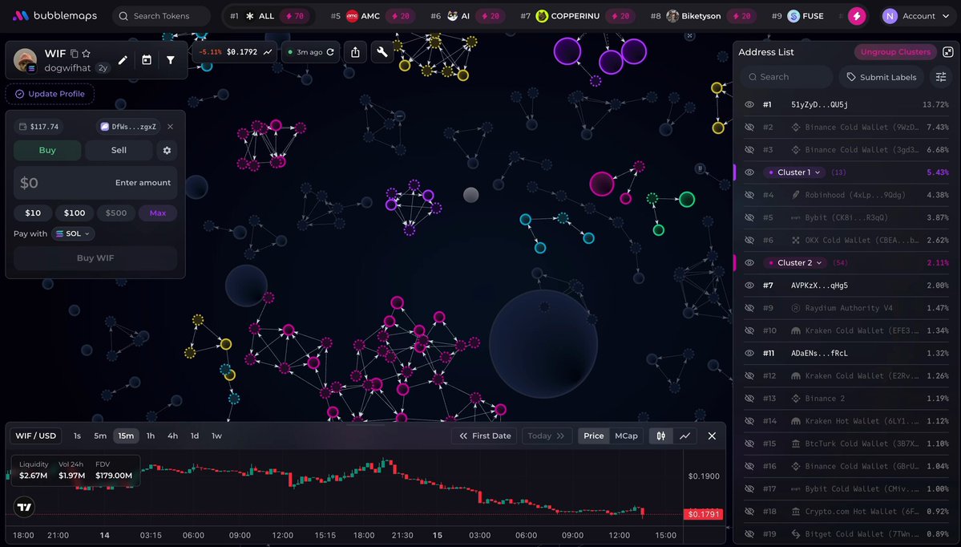The height and width of the screenshot is (547, 961).
Task: Toggle visibility of Cluster 2
Action: click(x=749, y=262)
